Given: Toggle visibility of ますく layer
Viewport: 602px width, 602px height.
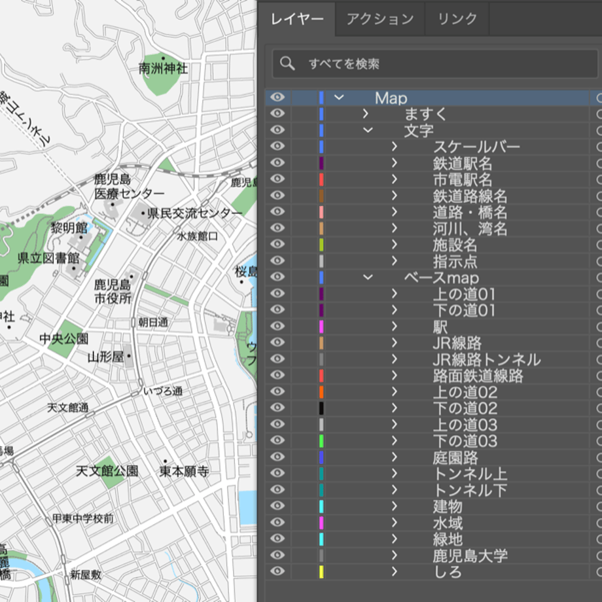Looking at the screenshot, I should [x=277, y=113].
